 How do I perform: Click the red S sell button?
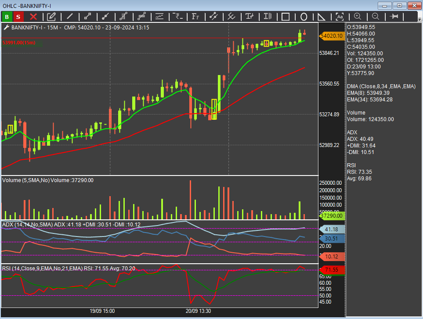coord(18,17)
